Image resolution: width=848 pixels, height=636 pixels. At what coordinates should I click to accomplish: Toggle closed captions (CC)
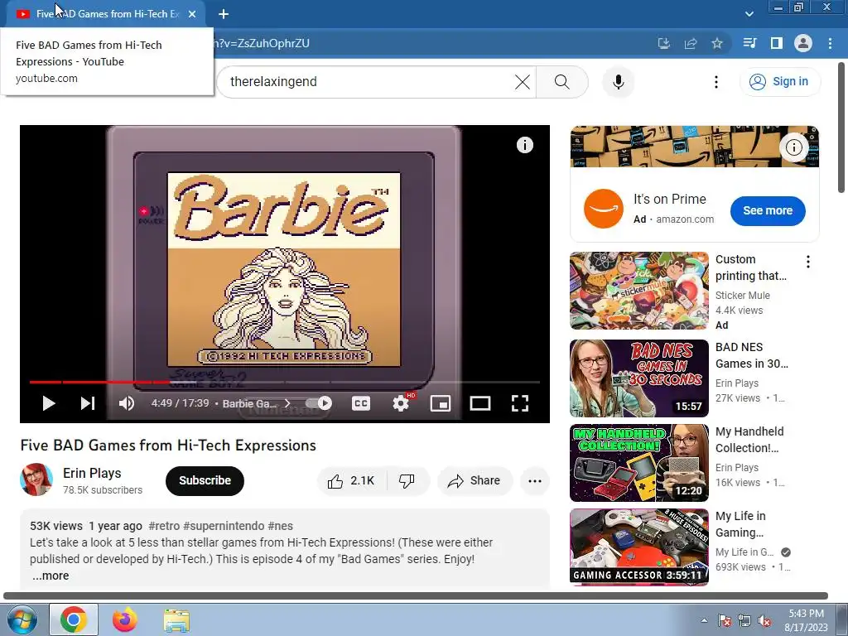[x=361, y=403]
